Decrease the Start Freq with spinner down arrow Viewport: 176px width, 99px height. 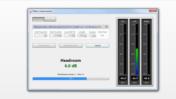click(x=46, y=36)
